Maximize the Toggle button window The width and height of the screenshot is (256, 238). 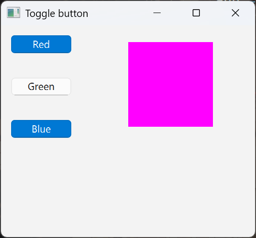[x=196, y=13]
